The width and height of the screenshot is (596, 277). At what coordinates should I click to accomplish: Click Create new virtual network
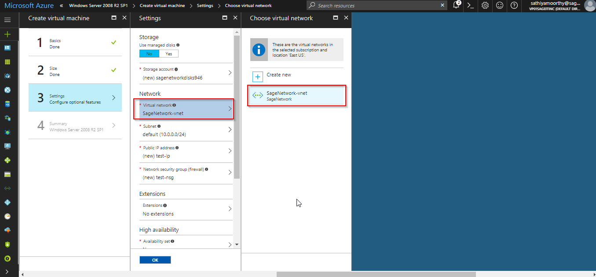point(278,75)
